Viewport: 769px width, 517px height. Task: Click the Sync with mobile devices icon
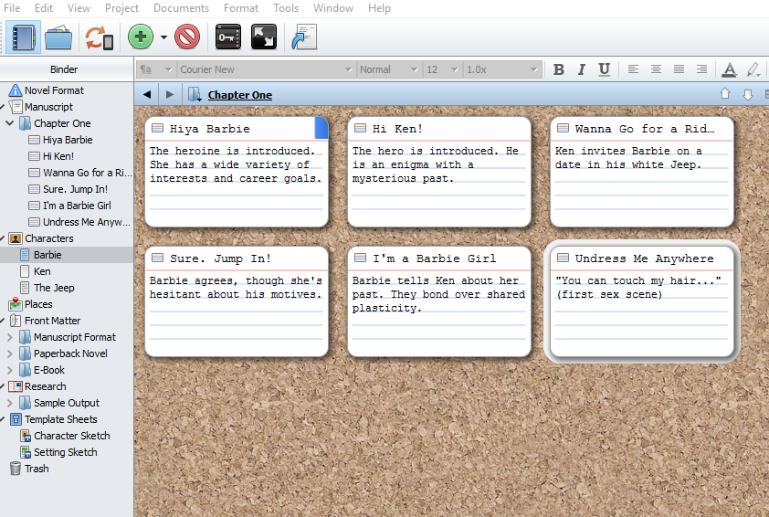click(x=99, y=37)
